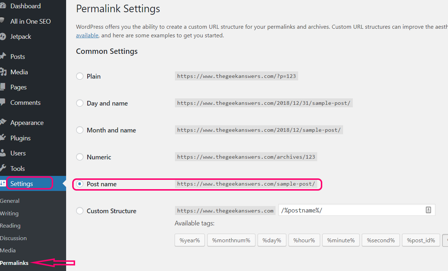Open the Comments menu
This screenshot has width=448, height=271.
pos(26,102)
